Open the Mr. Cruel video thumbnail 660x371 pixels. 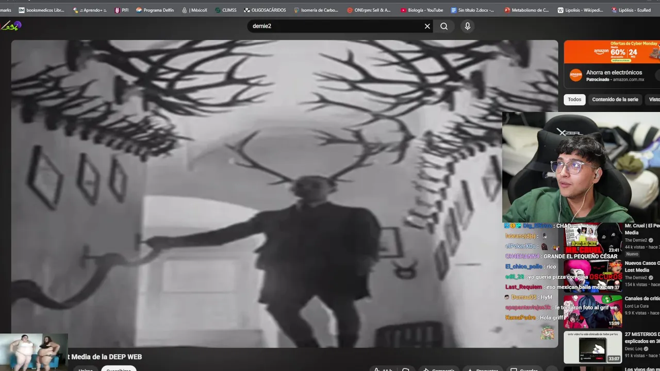click(x=592, y=239)
